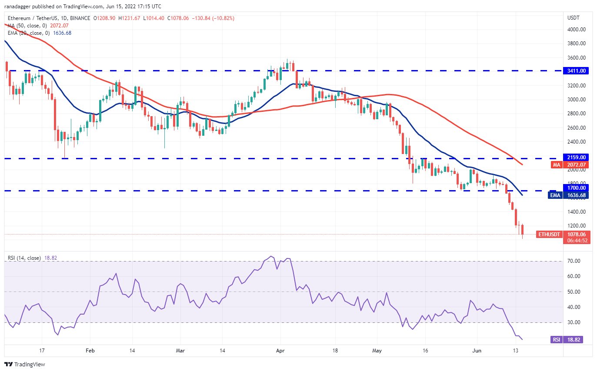Click the May date axis label
The width and height of the screenshot is (597, 372).
tap(376, 350)
